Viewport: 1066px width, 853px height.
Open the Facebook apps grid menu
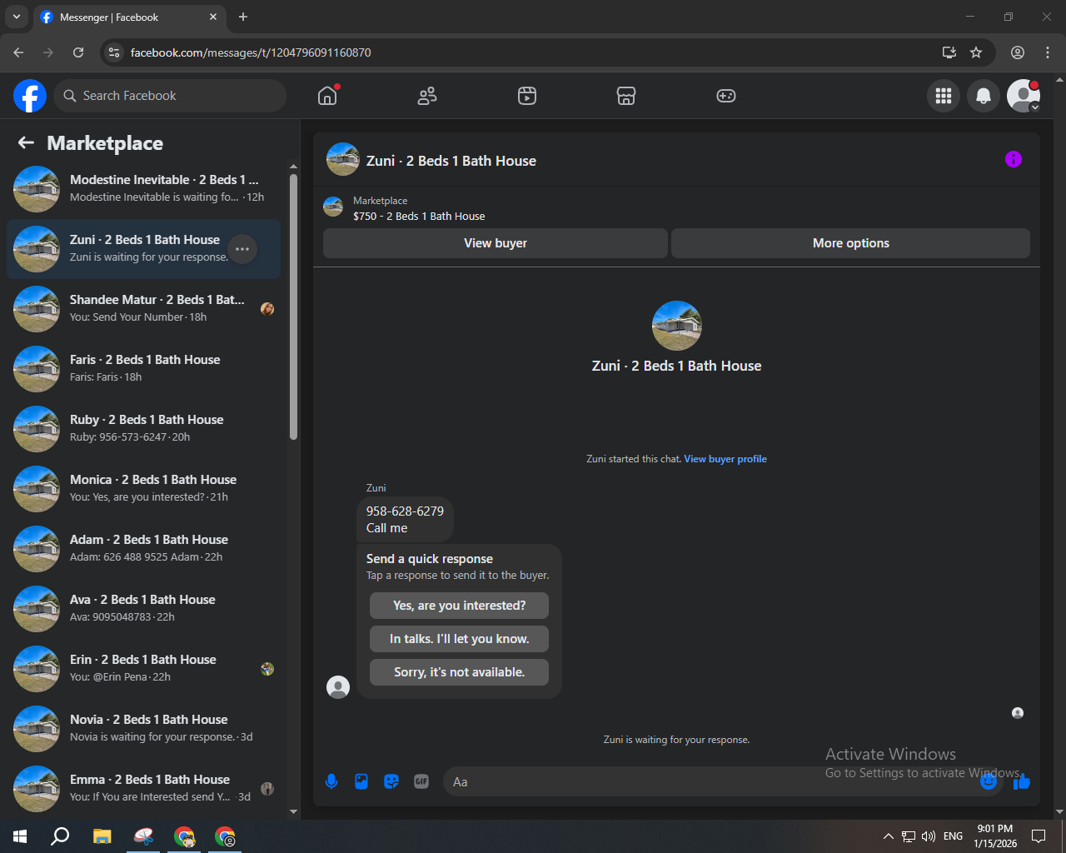coord(943,96)
